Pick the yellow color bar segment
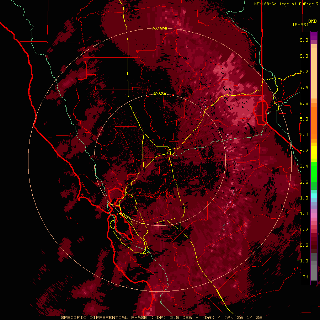Viewport: 320px width, 320px height. 314,152
